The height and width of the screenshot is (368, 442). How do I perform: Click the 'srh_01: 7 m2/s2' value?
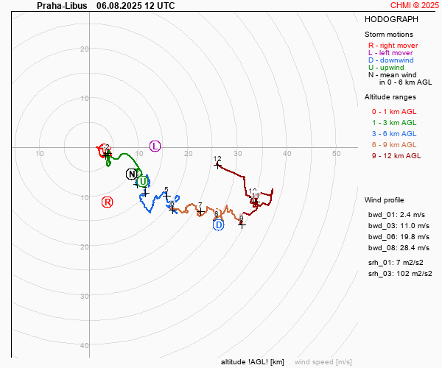(x=396, y=263)
